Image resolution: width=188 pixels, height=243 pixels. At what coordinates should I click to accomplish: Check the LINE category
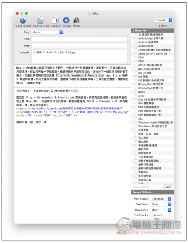click(136, 96)
